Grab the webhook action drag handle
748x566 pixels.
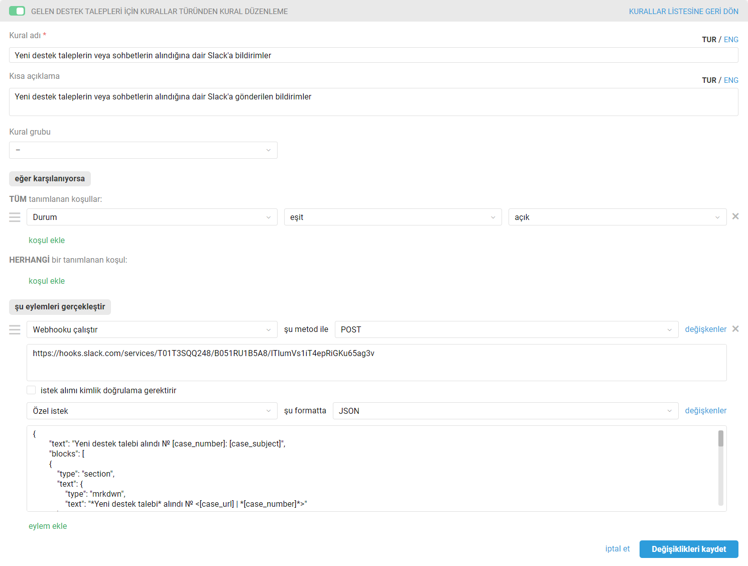[15, 329]
